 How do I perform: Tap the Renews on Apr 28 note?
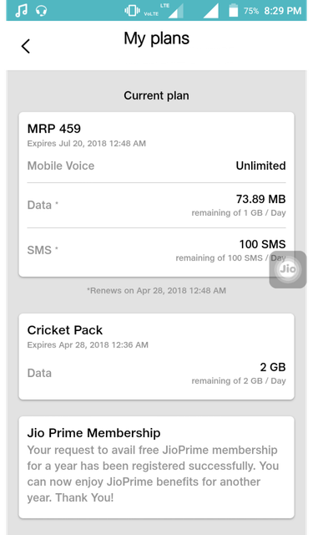click(x=156, y=291)
